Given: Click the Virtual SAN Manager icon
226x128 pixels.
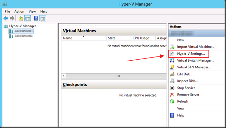Looking at the screenshot, I should pos(172,67).
